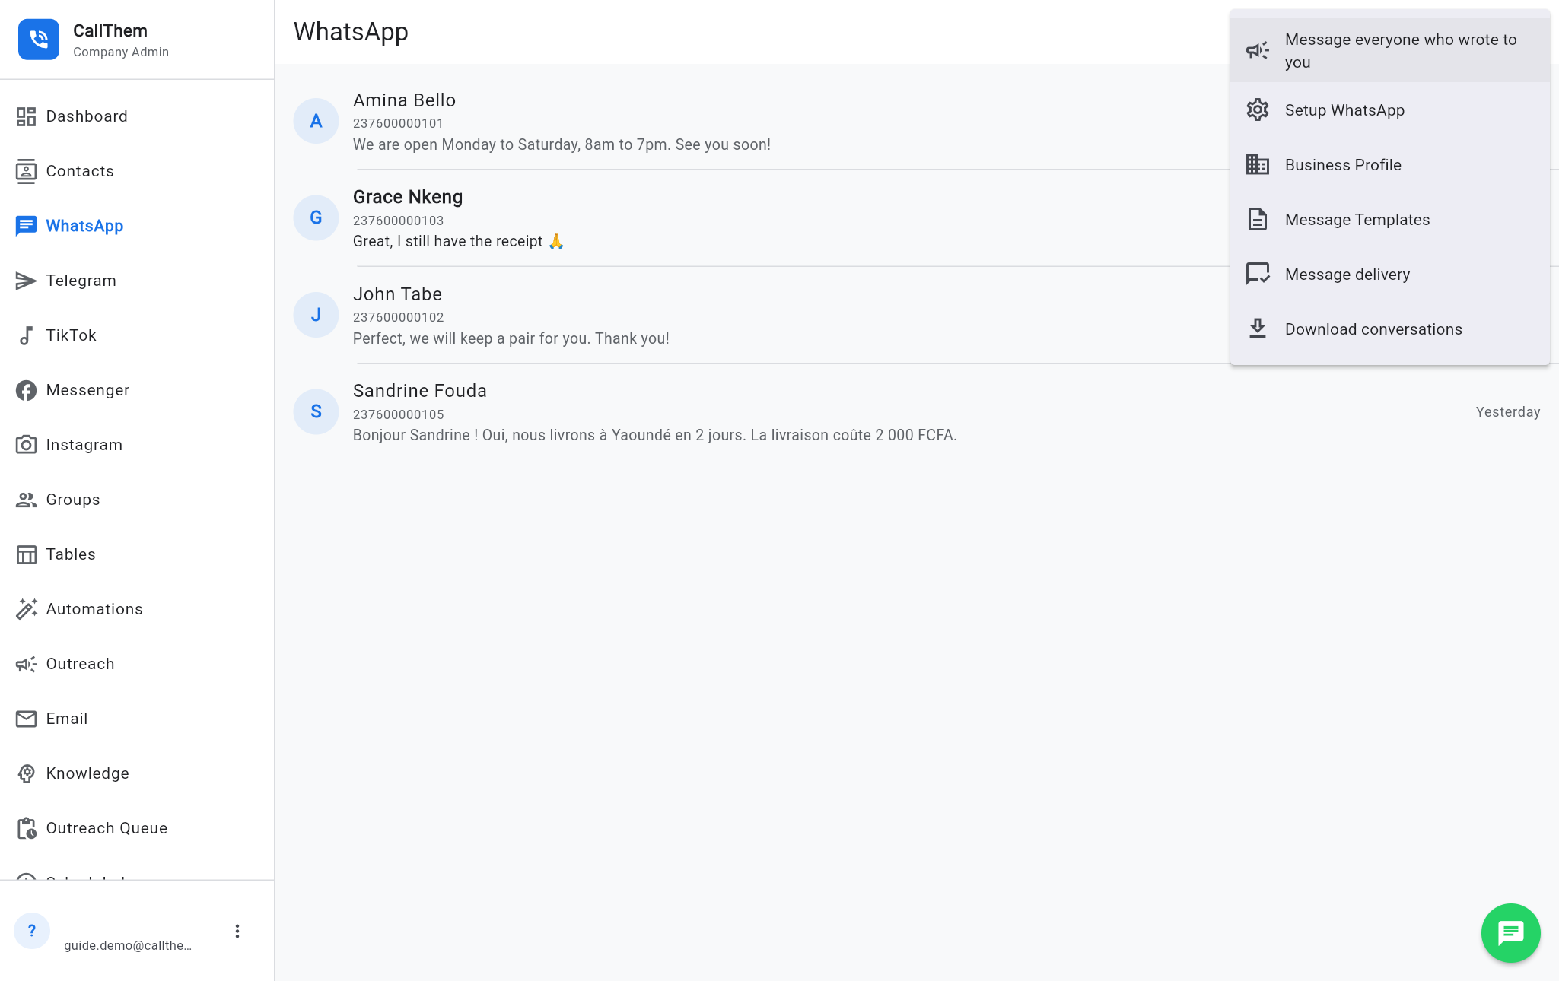Open the Tables grid icon
This screenshot has width=1559, height=981.
point(26,554)
